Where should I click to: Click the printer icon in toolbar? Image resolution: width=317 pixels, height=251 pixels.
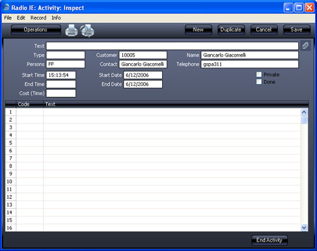pyautogui.click(x=72, y=31)
